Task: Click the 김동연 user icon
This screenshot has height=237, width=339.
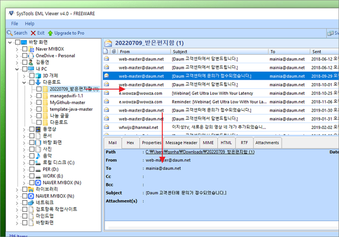Action: tap(31, 62)
